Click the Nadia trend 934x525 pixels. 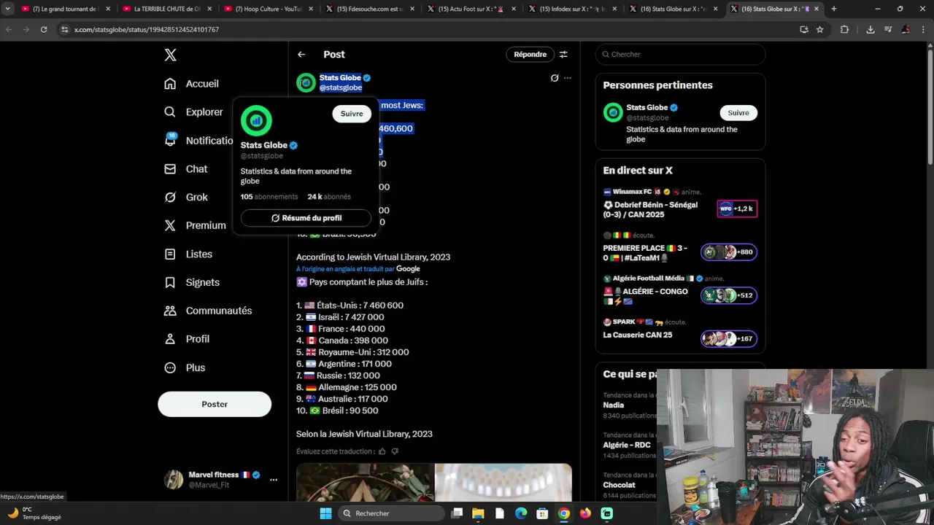(x=613, y=405)
